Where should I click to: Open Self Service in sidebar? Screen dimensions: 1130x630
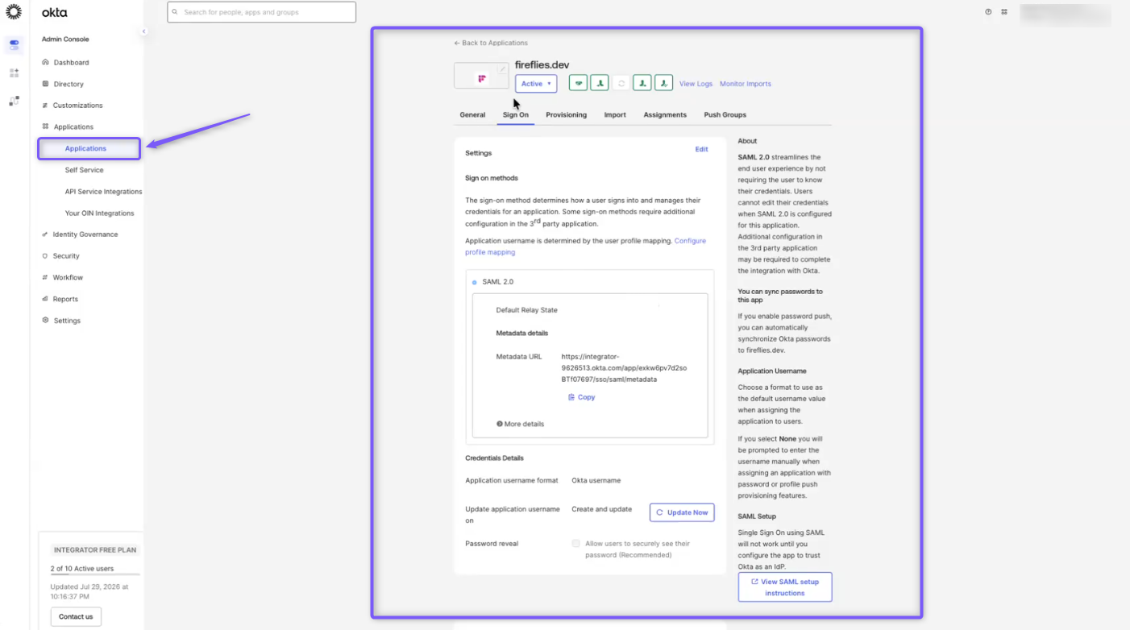pyautogui.click(x=84, y=170)
